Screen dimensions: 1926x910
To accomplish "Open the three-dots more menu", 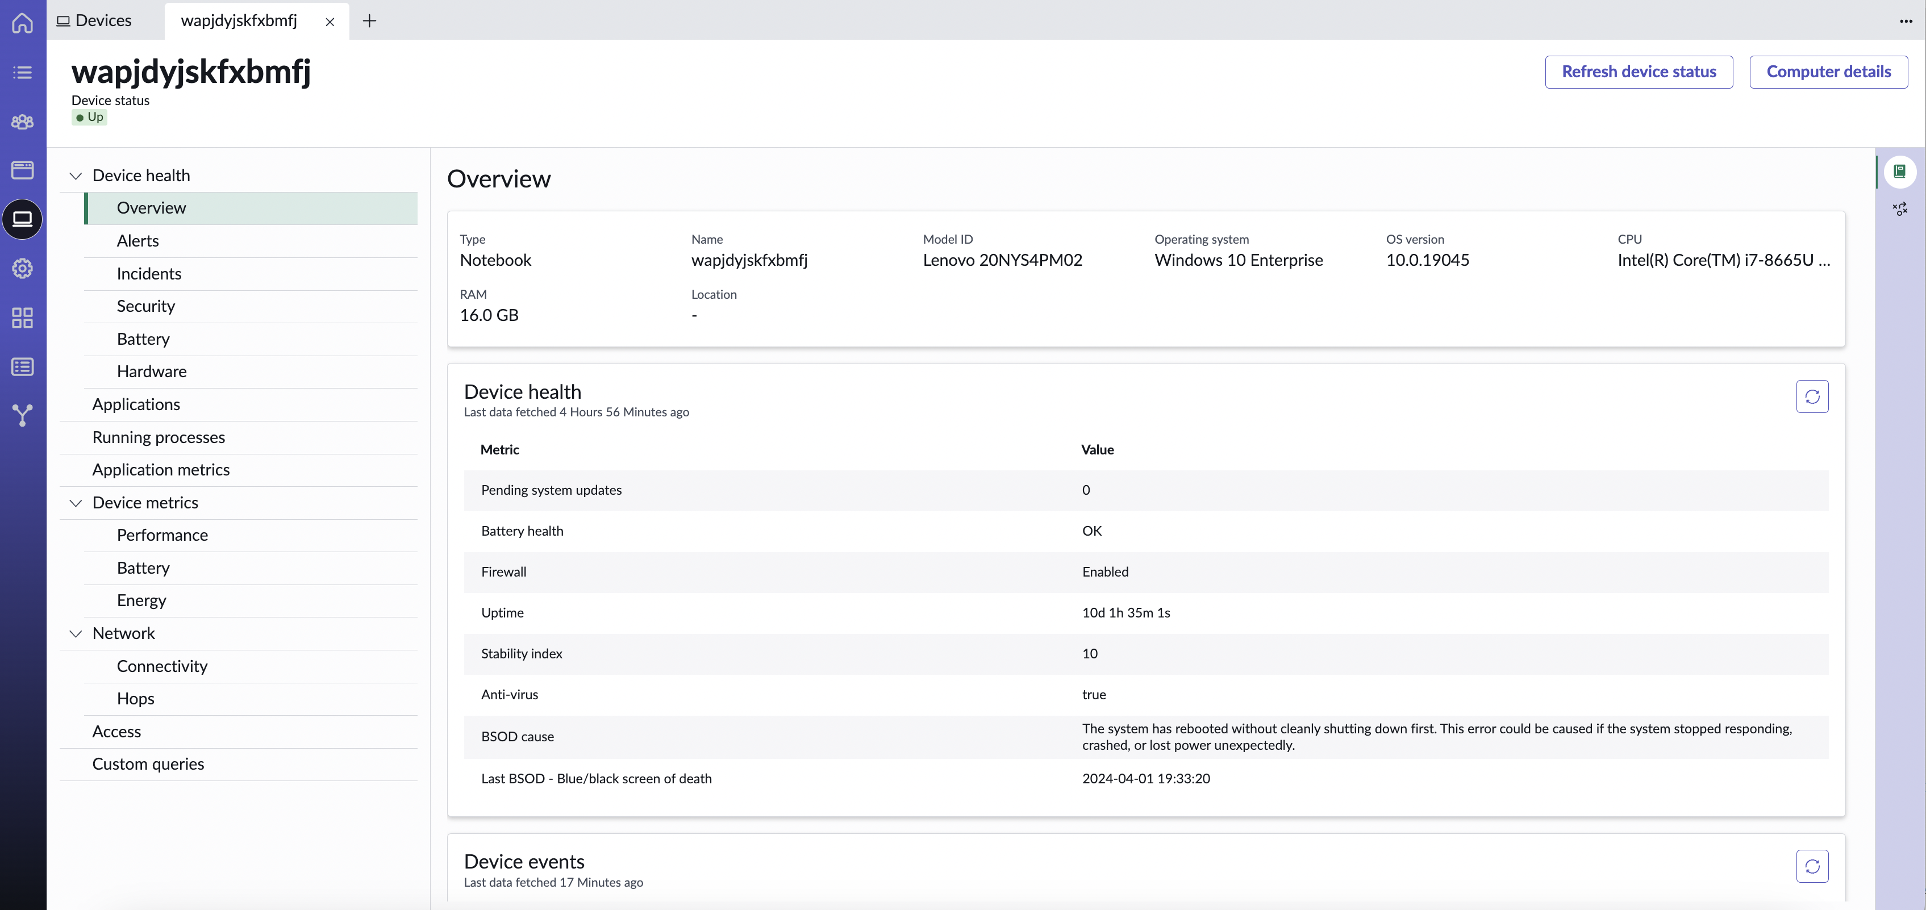I will coord(1905,21).
